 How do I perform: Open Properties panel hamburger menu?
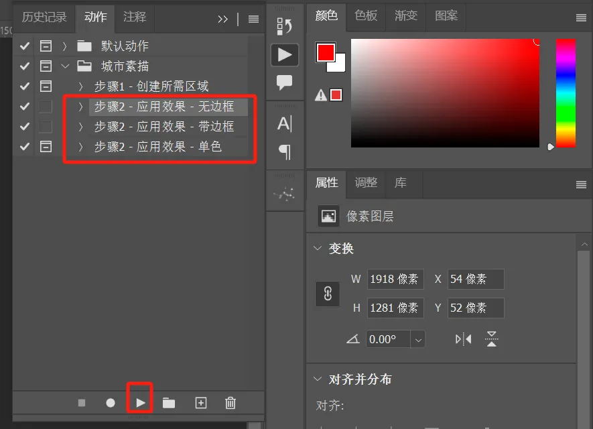click(582, 184)
